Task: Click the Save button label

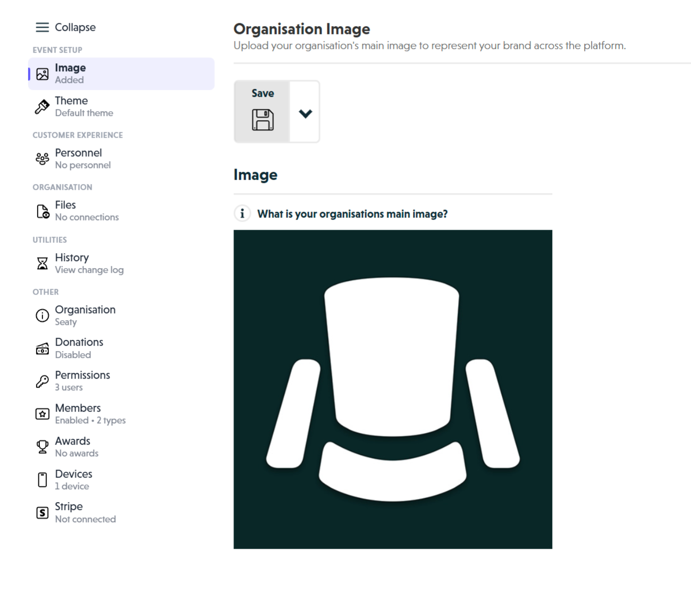Action: tap(263, 93)
